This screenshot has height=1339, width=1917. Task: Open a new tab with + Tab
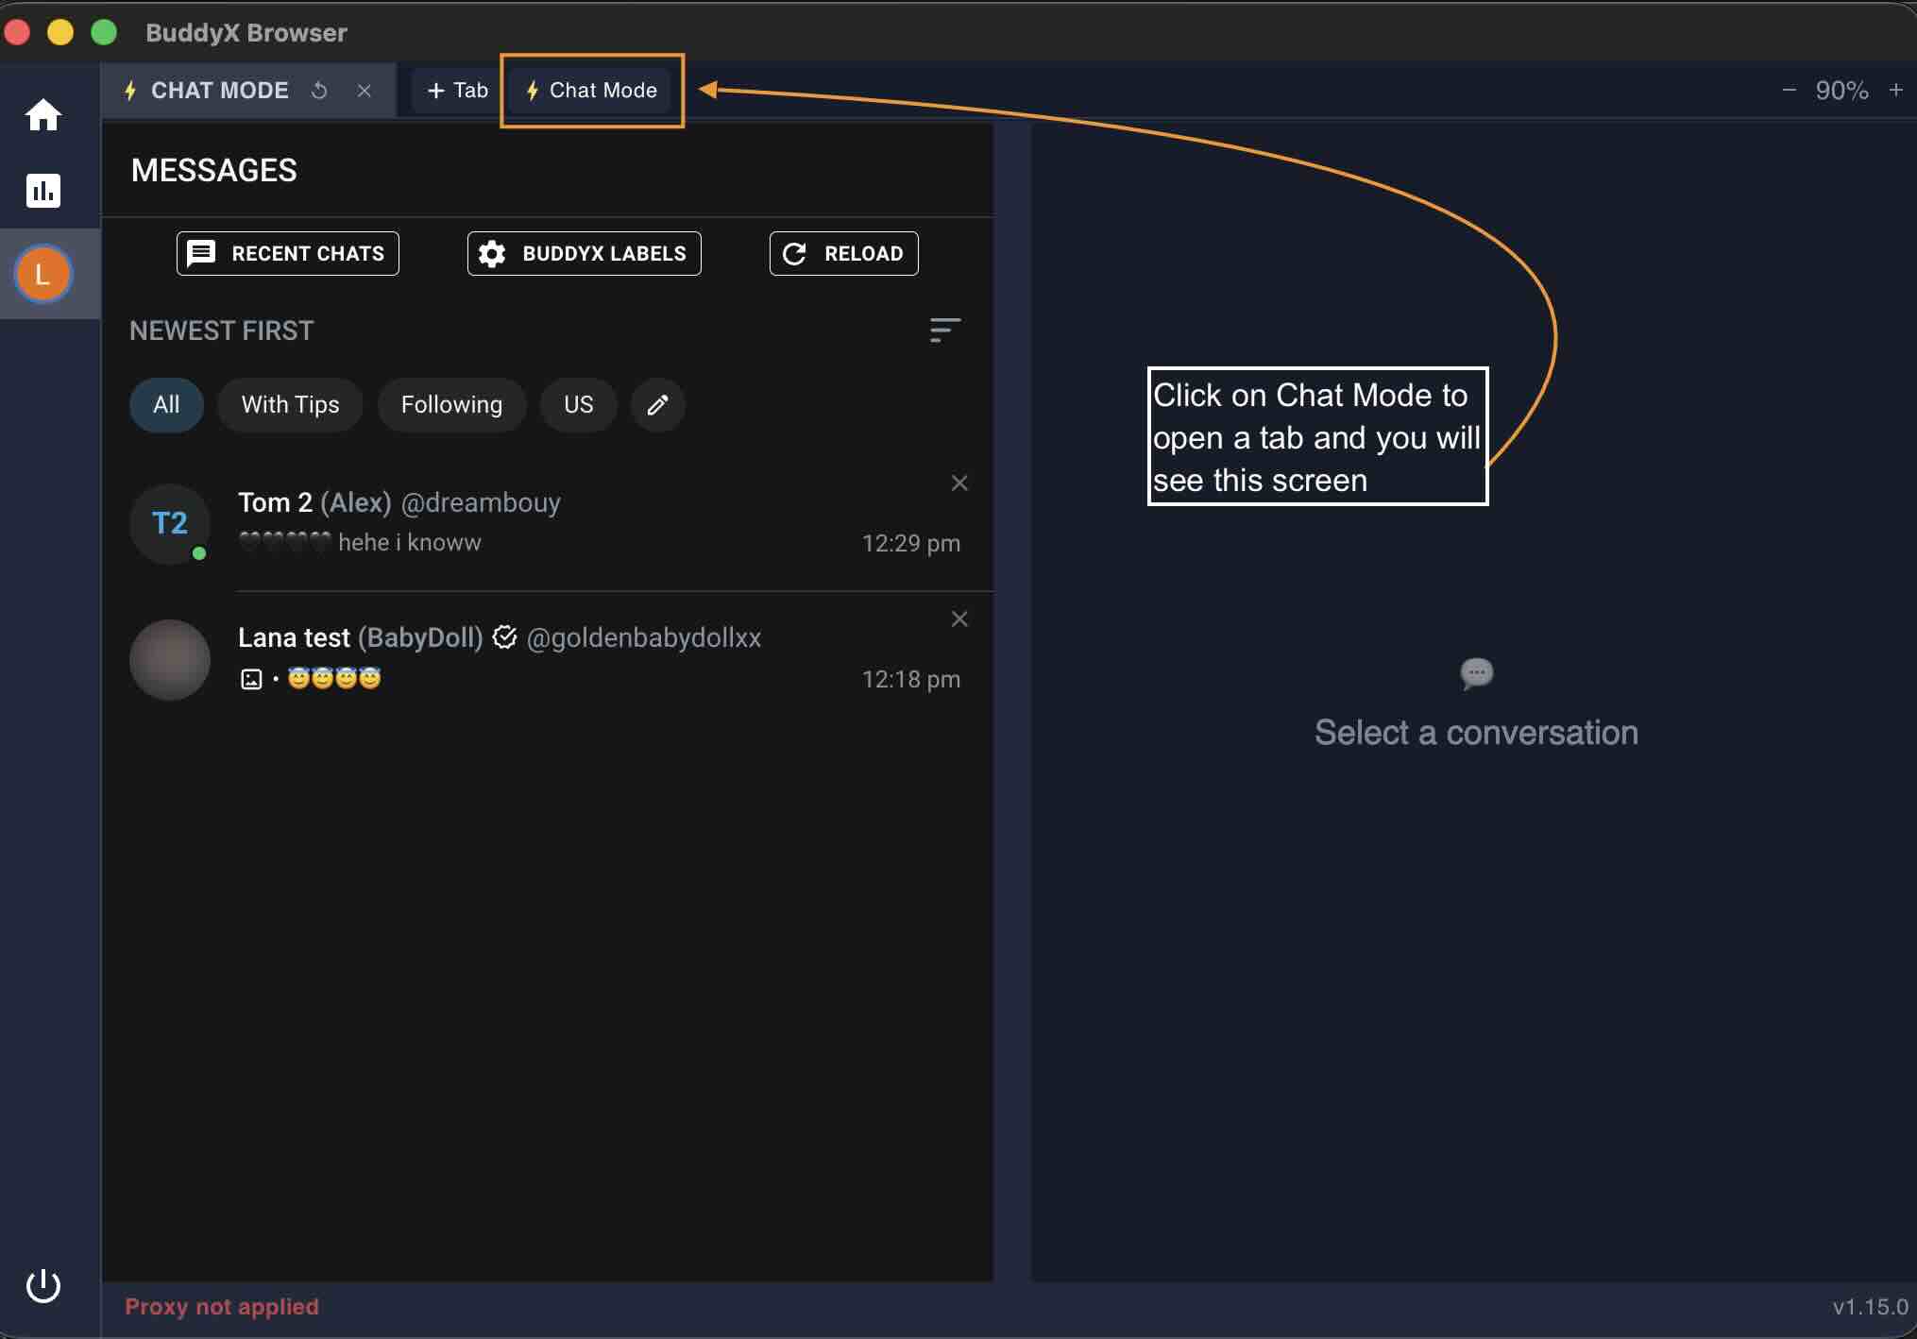458,91
